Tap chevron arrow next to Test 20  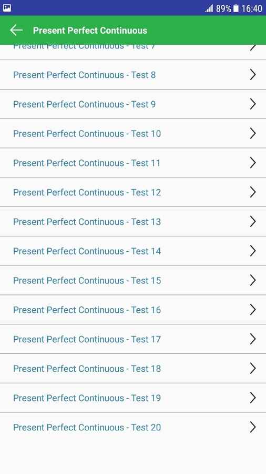[253, 427]
